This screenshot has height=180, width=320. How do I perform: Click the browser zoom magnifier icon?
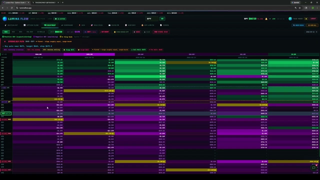tap(295, 8)
